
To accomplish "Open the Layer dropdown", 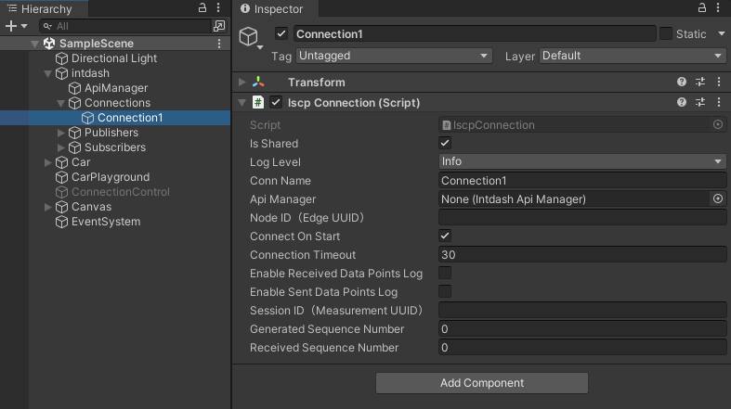I will pos(633,56).
